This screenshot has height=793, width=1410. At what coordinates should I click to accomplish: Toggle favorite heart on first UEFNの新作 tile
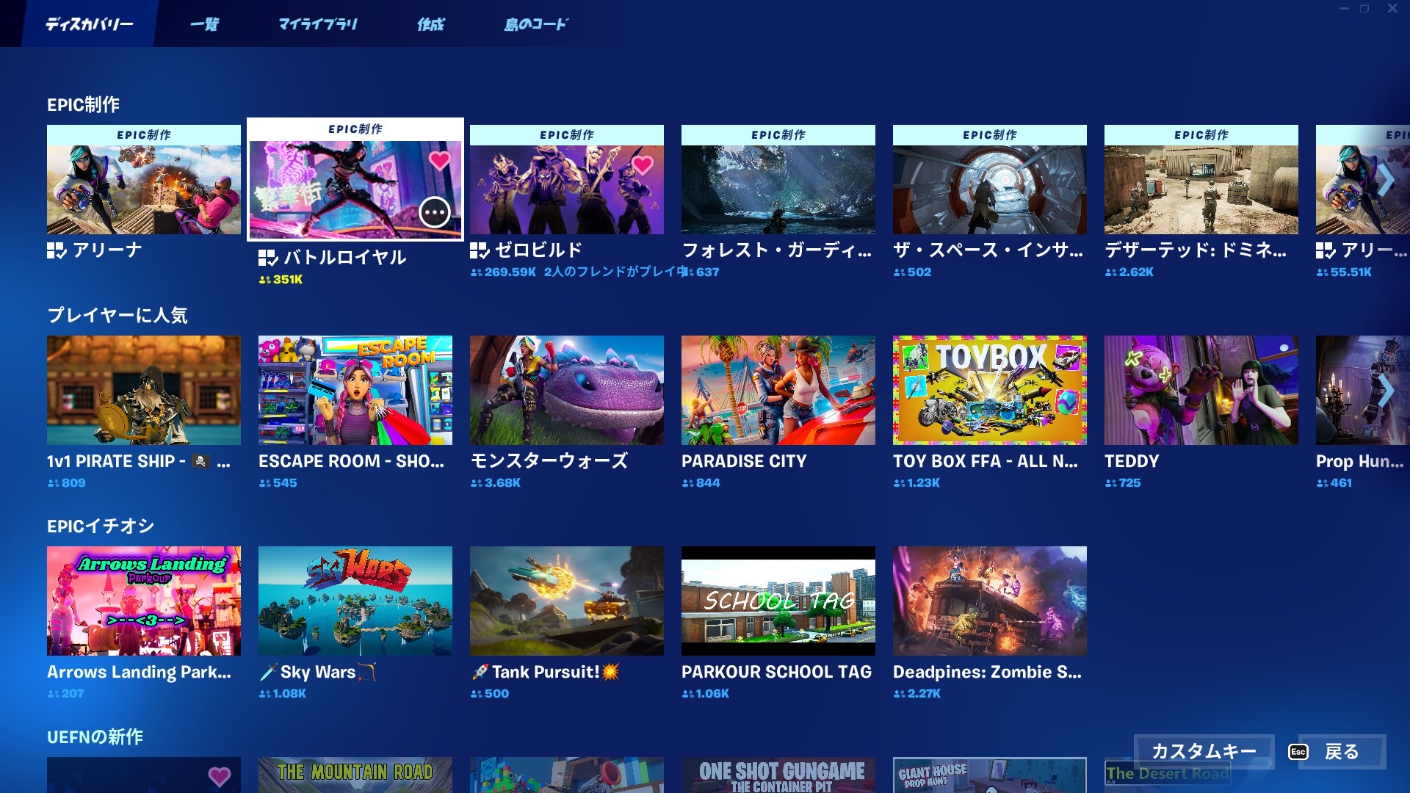pyautogui.click(x=220, y=776)
